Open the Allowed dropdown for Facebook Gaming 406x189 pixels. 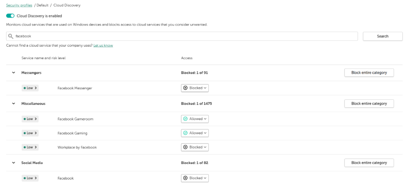(x=195, y=133)
